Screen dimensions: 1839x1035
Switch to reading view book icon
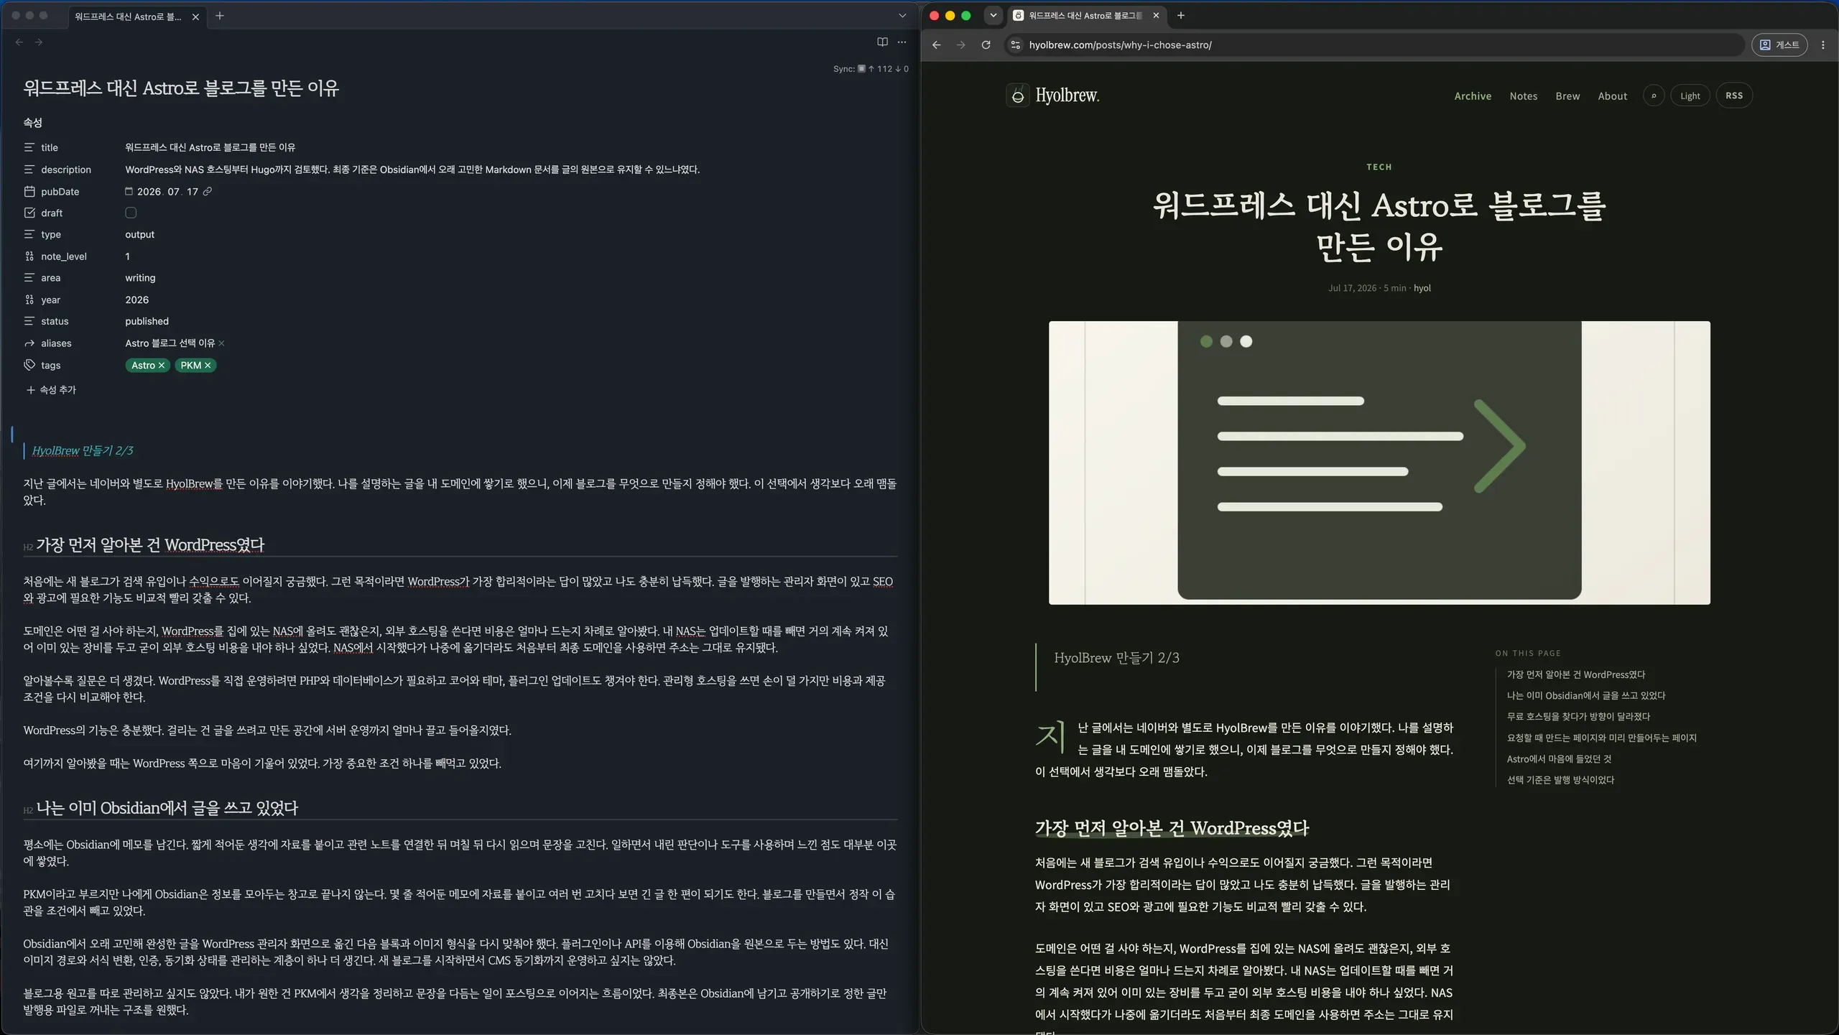882,42
